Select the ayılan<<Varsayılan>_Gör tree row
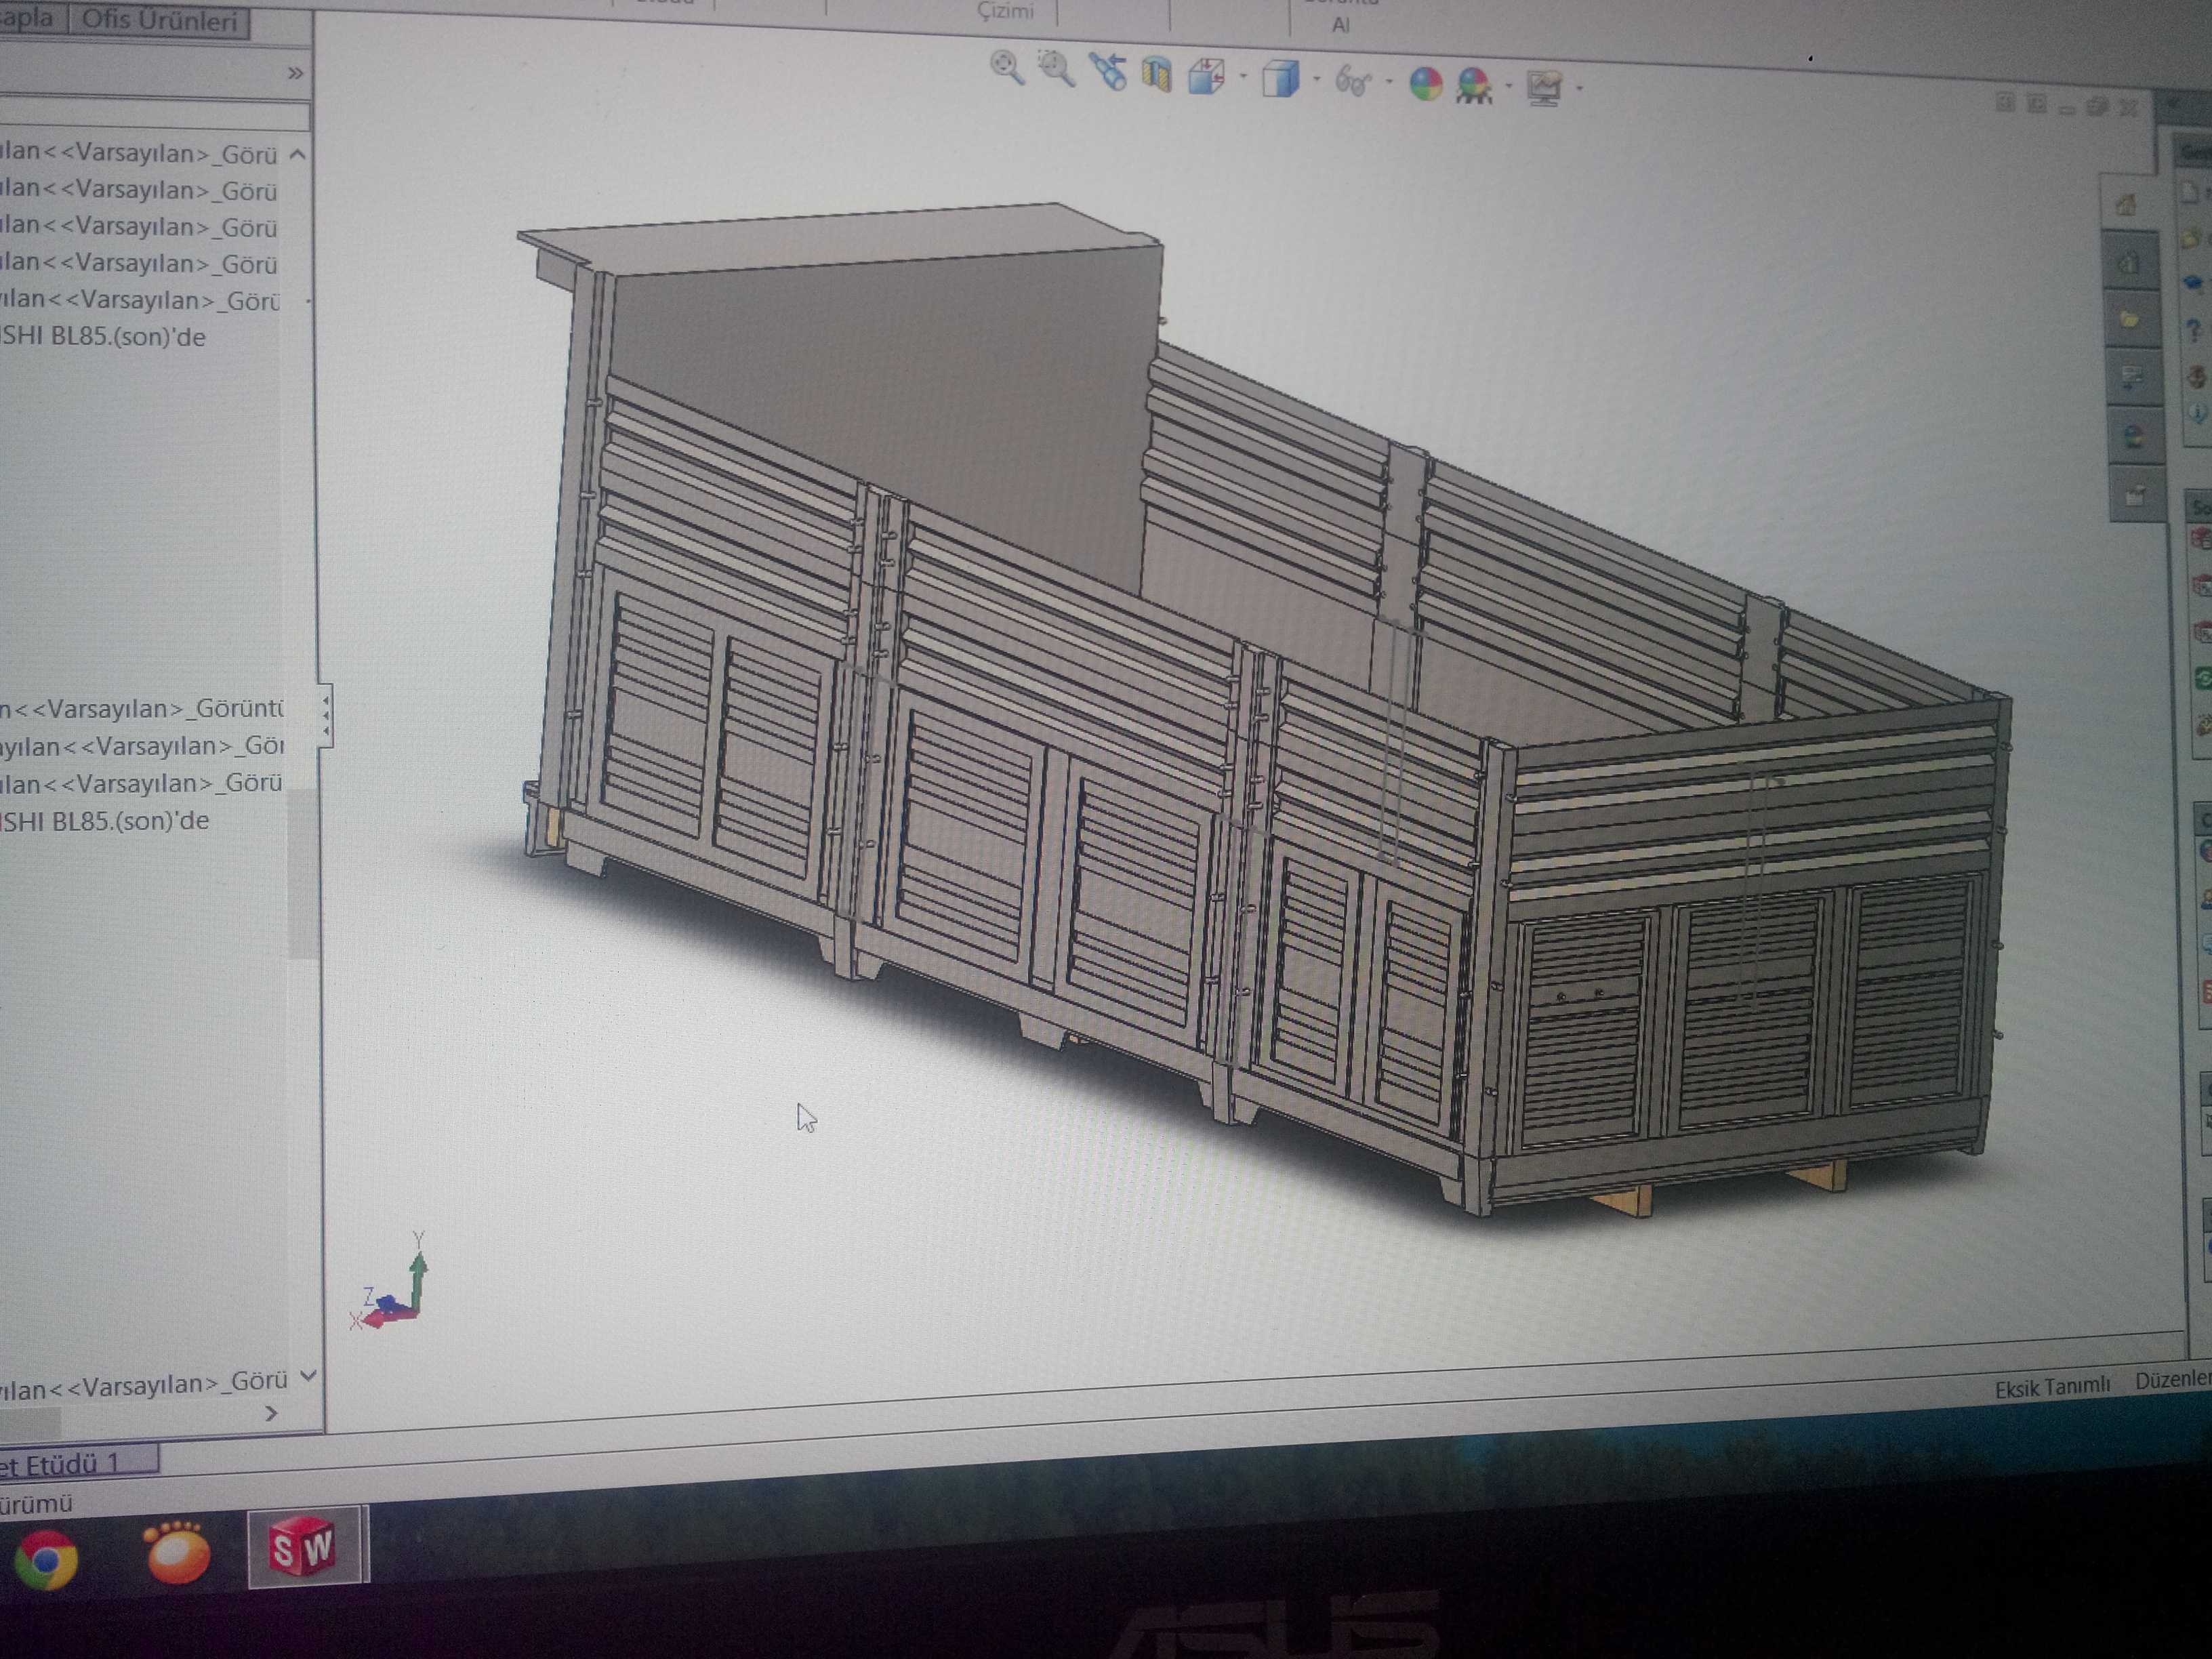 click(x=142, y=746)
